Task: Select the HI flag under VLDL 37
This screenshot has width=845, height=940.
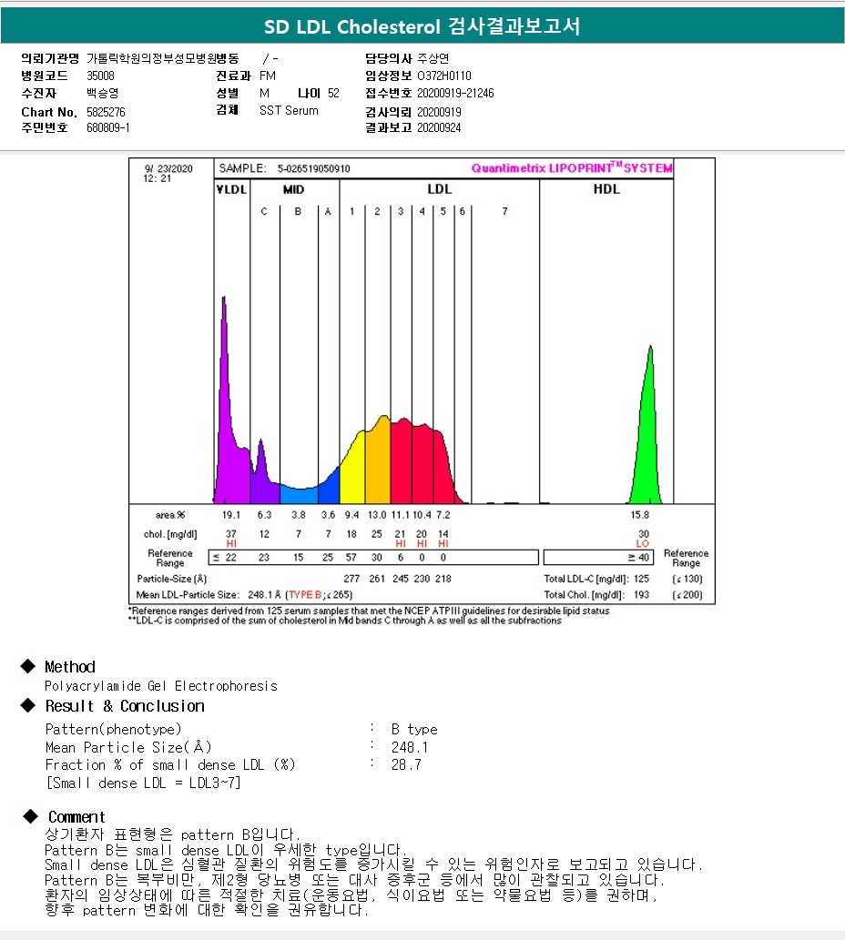Action: click(x=231, y=544)
